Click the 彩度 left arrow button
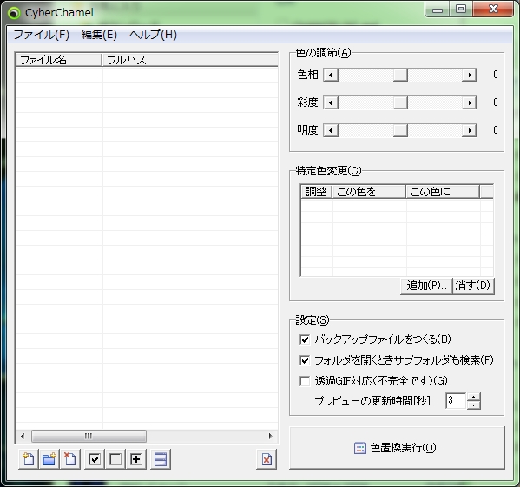This screenshot has width=520, height=487. coord(330,102)
